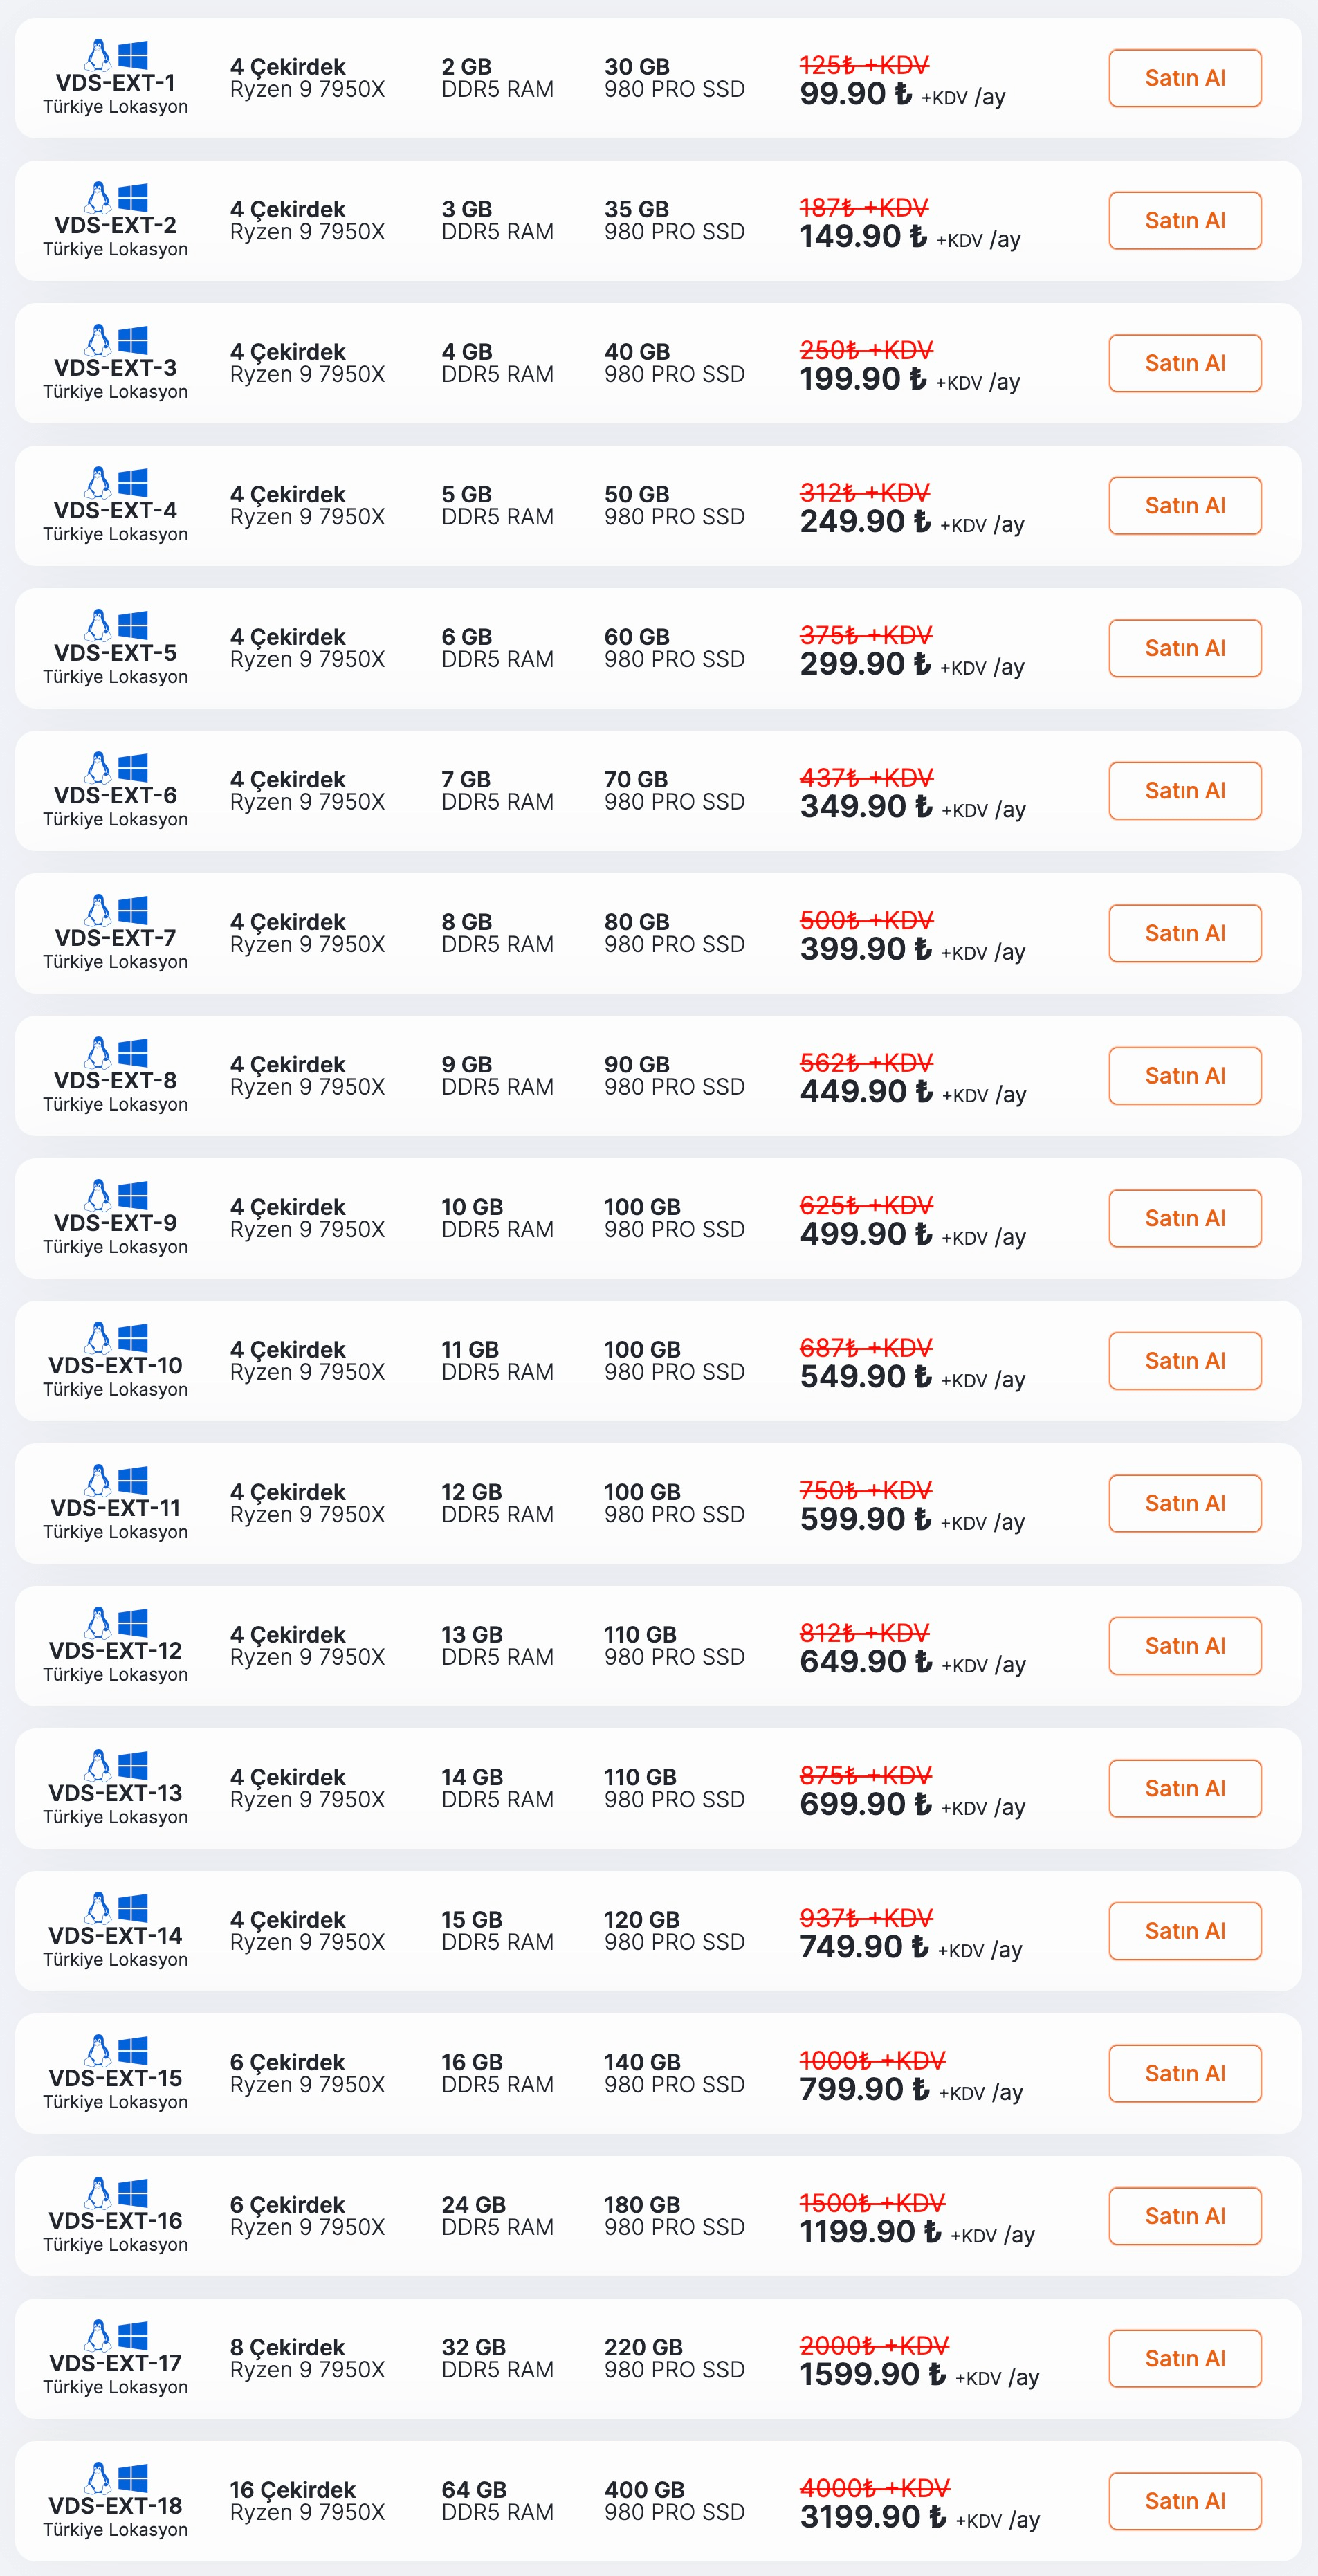This screenshot has width=1318, height=2576.
Task: Click the Linux penguin icon on VDS-EXT-15
Action: (98, 2050)
